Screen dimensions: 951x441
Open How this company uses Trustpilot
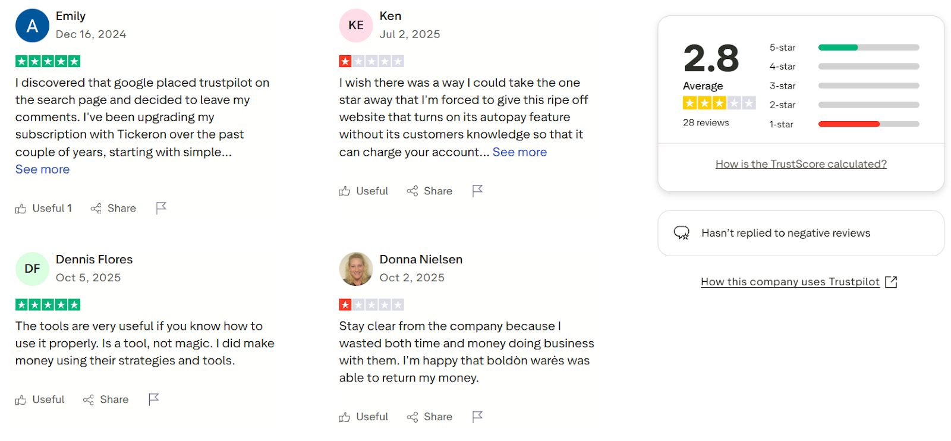click(x=790, y=282)
